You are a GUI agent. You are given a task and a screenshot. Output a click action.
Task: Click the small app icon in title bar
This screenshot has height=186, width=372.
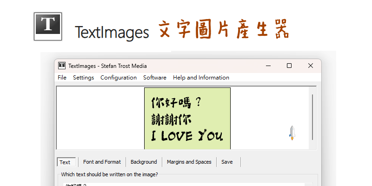61,66
